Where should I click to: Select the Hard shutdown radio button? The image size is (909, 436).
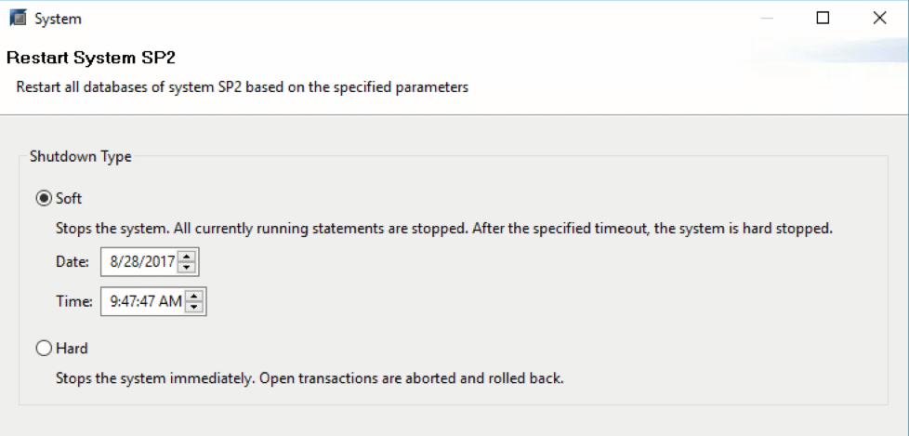tap(44, 349)
